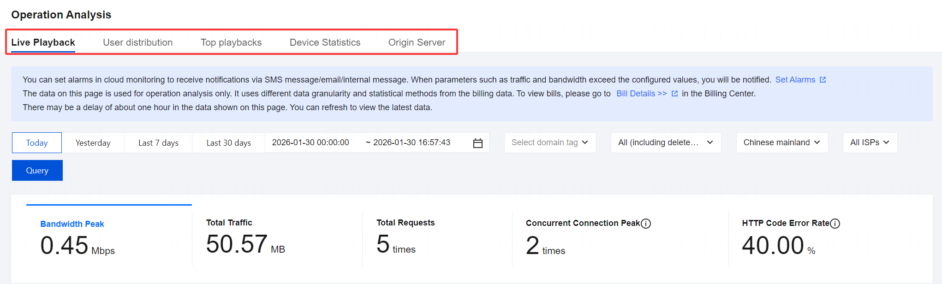The width and height of the screenshot is (942, 284).
Task: Select the Yesterday time range
Action: click(93, 143)
